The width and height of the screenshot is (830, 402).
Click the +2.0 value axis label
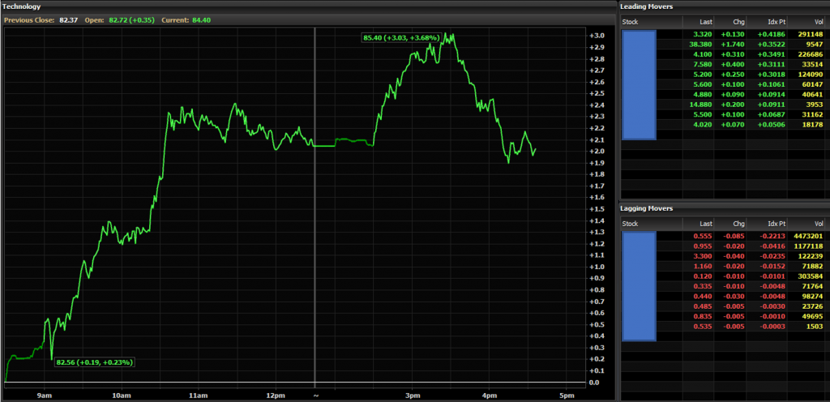click(x=597, y=152)
